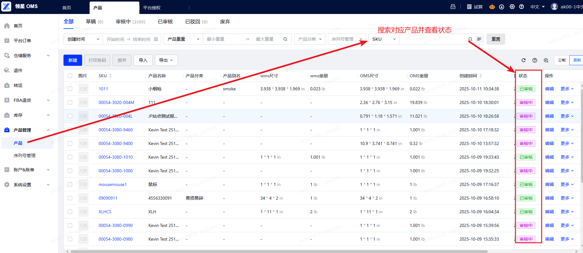Switch to the 审核中 tab
583x253 pixels.
point(130,22)
